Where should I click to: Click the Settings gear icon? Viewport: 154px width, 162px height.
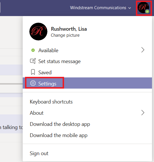[x=33, y=83]
